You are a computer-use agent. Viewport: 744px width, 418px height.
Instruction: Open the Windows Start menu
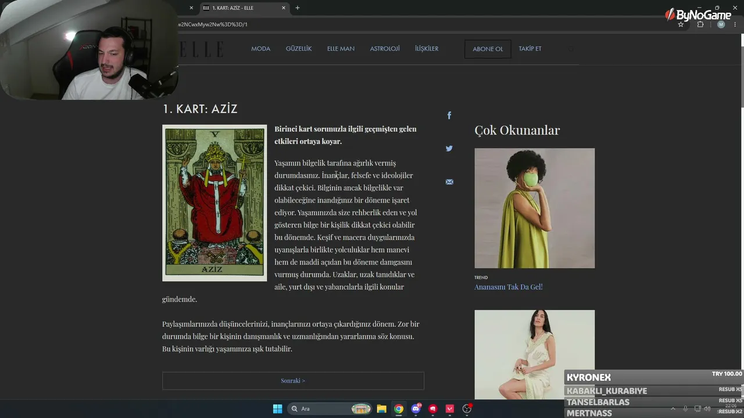(x=277, y=409)
